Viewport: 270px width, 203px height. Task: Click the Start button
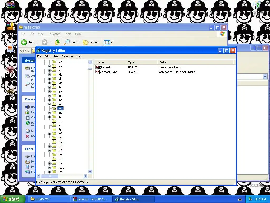tap(12, 199)
